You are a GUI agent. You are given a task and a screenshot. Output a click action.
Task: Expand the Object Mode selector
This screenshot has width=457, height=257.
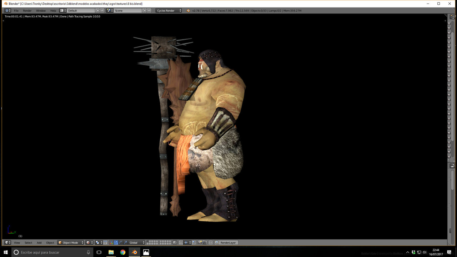(71, 243)
